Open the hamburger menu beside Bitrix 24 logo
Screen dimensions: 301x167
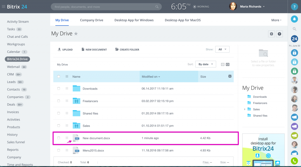pos(4,6)
